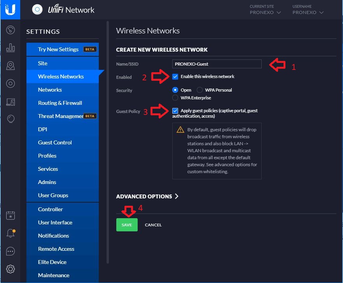This screenshot has width=343, height=283.
Task: Toggle Enable this wireless network checkbox
Action: click(x=175, y=76)
